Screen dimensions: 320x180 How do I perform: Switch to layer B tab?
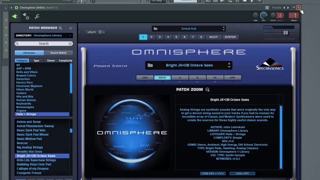point(197,78)
